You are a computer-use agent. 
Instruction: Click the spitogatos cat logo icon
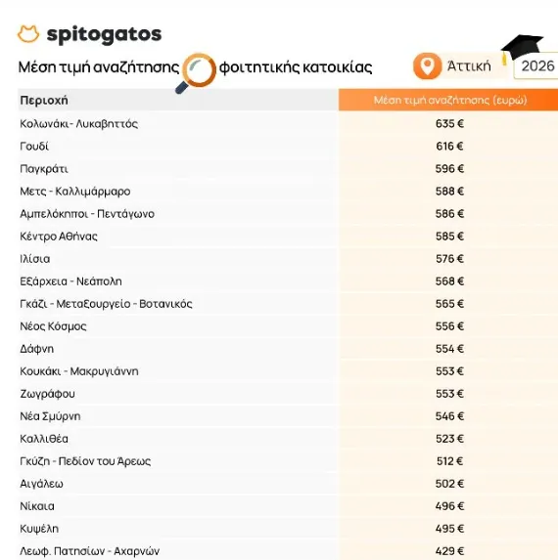click(28, 34)
